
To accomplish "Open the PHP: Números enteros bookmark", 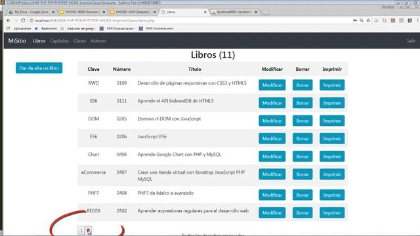I will point(156,28).
